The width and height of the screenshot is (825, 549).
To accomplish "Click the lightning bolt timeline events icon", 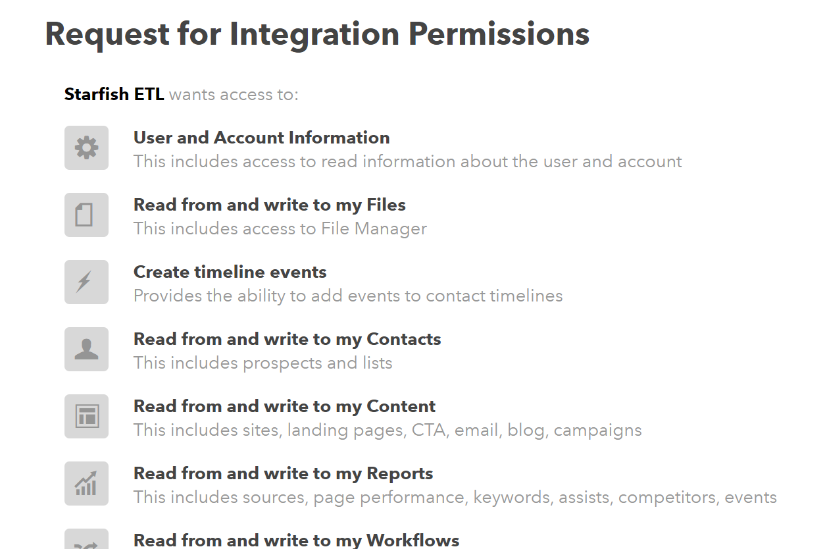I will pyautogui.click(x=86, y=282).
